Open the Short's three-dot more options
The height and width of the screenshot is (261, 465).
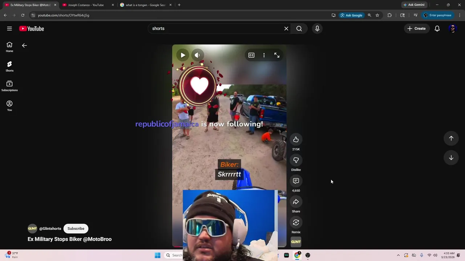264,55
